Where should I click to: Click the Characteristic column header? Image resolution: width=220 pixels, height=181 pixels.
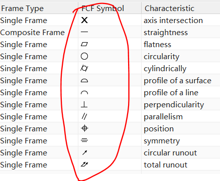coord(169,9)
